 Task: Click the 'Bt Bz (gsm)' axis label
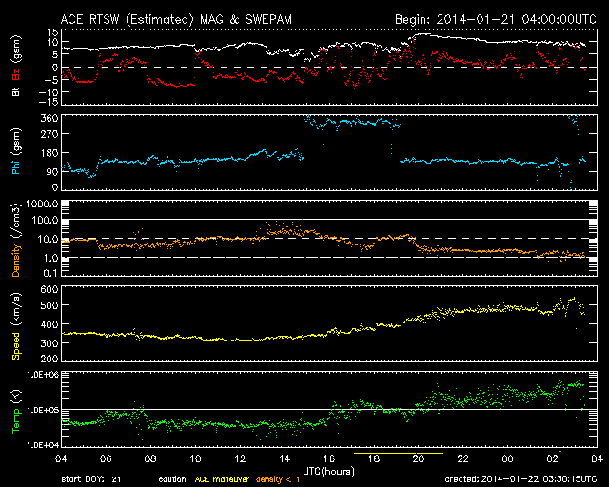click(16, 66)
